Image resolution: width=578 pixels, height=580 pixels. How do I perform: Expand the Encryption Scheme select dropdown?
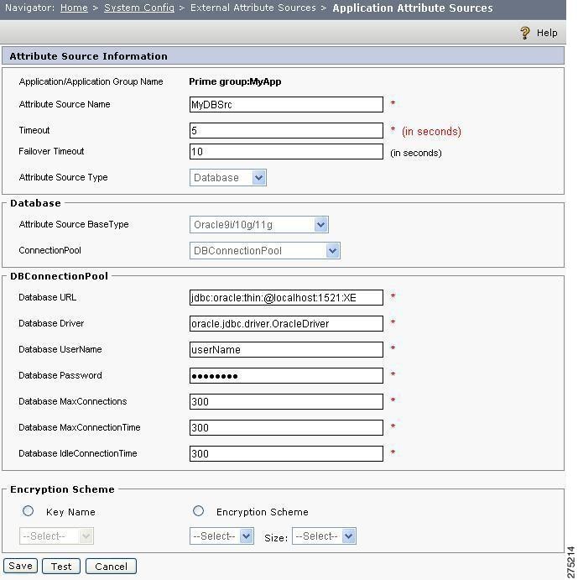[x=221, y=536]
